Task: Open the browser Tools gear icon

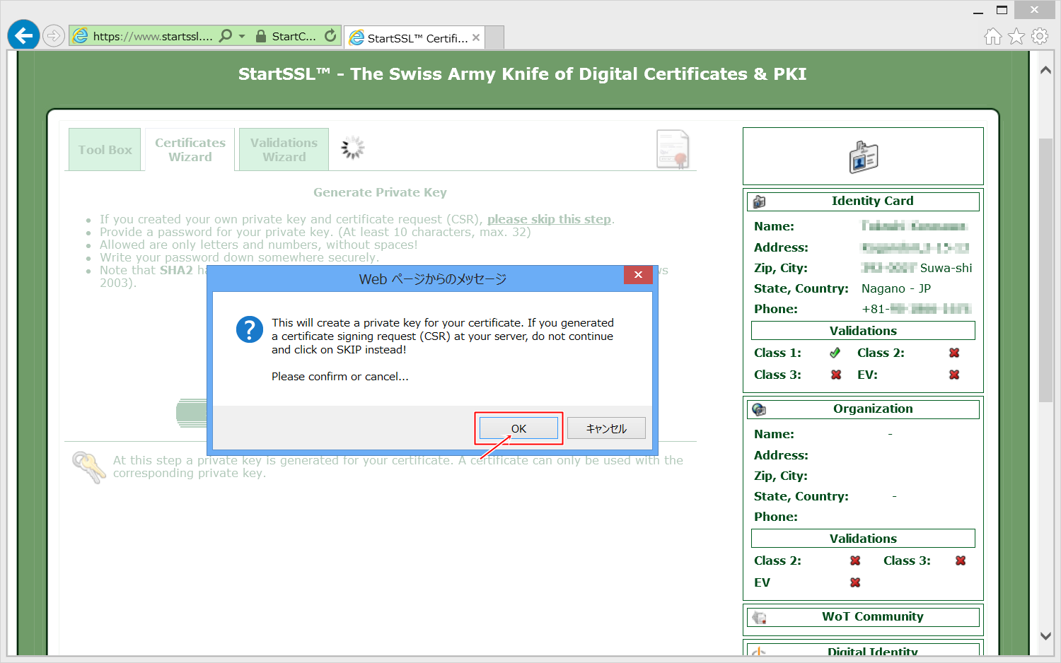Action: pos(1040,36)
